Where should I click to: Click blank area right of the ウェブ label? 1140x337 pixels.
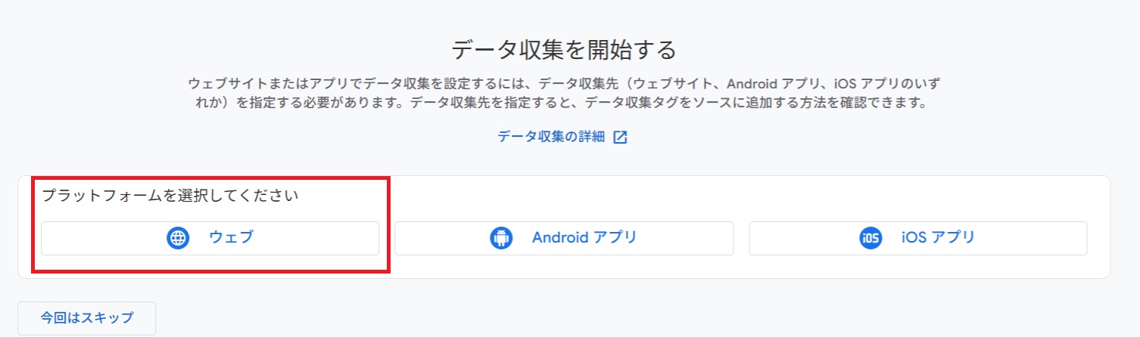[318, 238]
